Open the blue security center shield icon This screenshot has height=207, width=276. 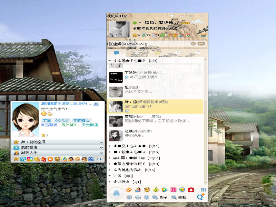click(x=146, y=197)
